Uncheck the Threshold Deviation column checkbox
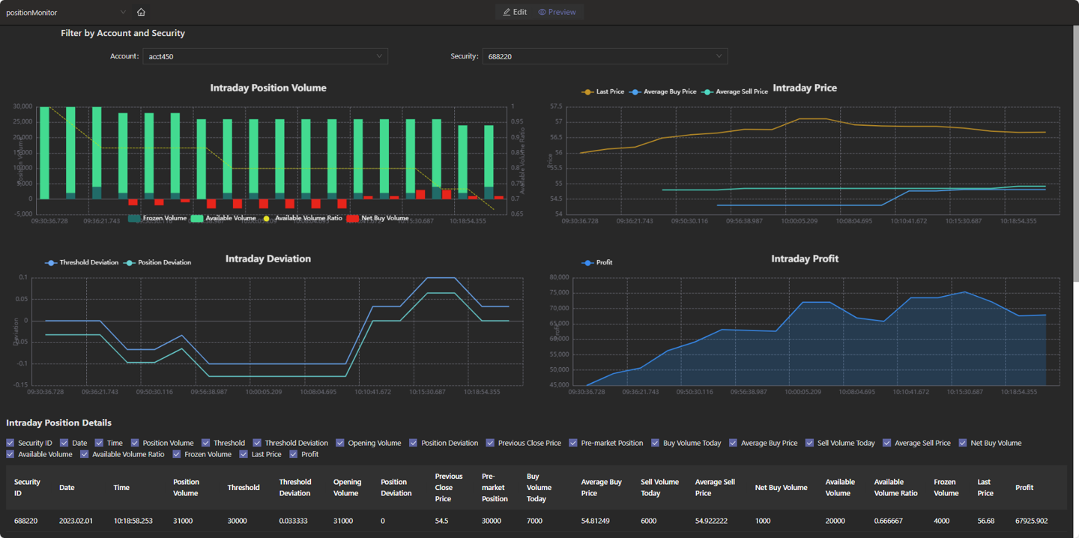 point(257,443)
